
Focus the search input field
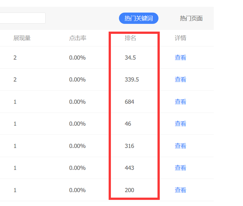[x=22, y=18]
